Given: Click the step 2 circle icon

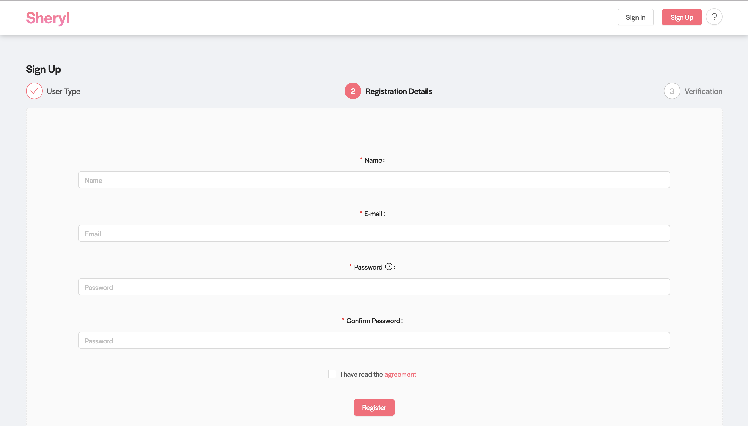Looking at the screenshot, I should [353, 91].
